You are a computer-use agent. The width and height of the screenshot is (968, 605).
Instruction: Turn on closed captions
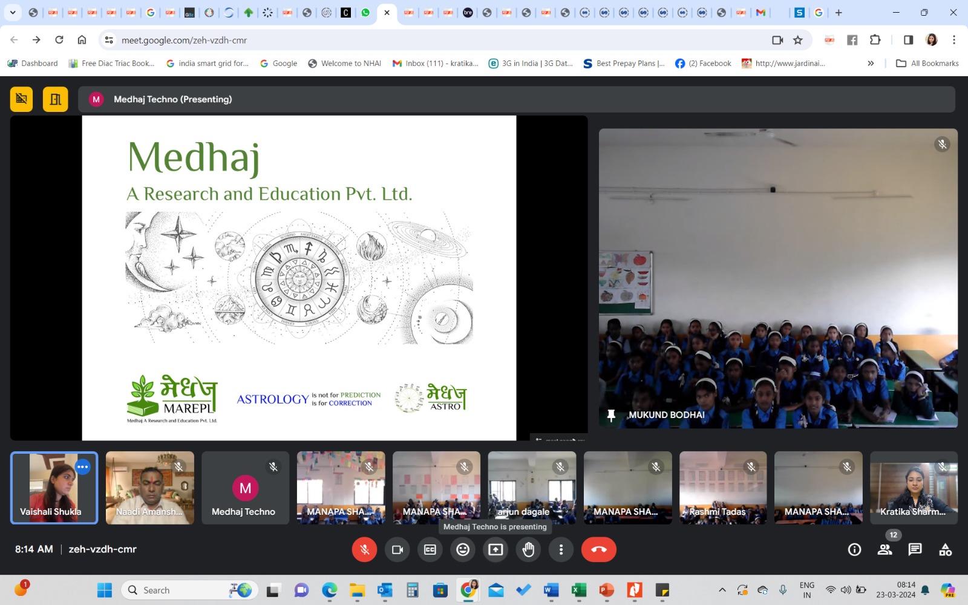pos(430,549)
